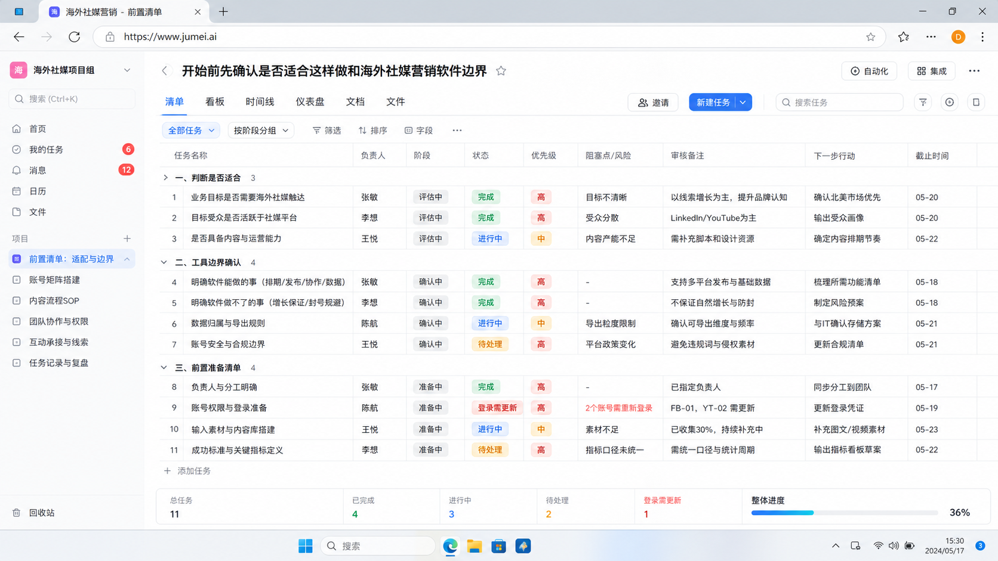
Task: Click the 筛选 filter button
Action: 326,131
